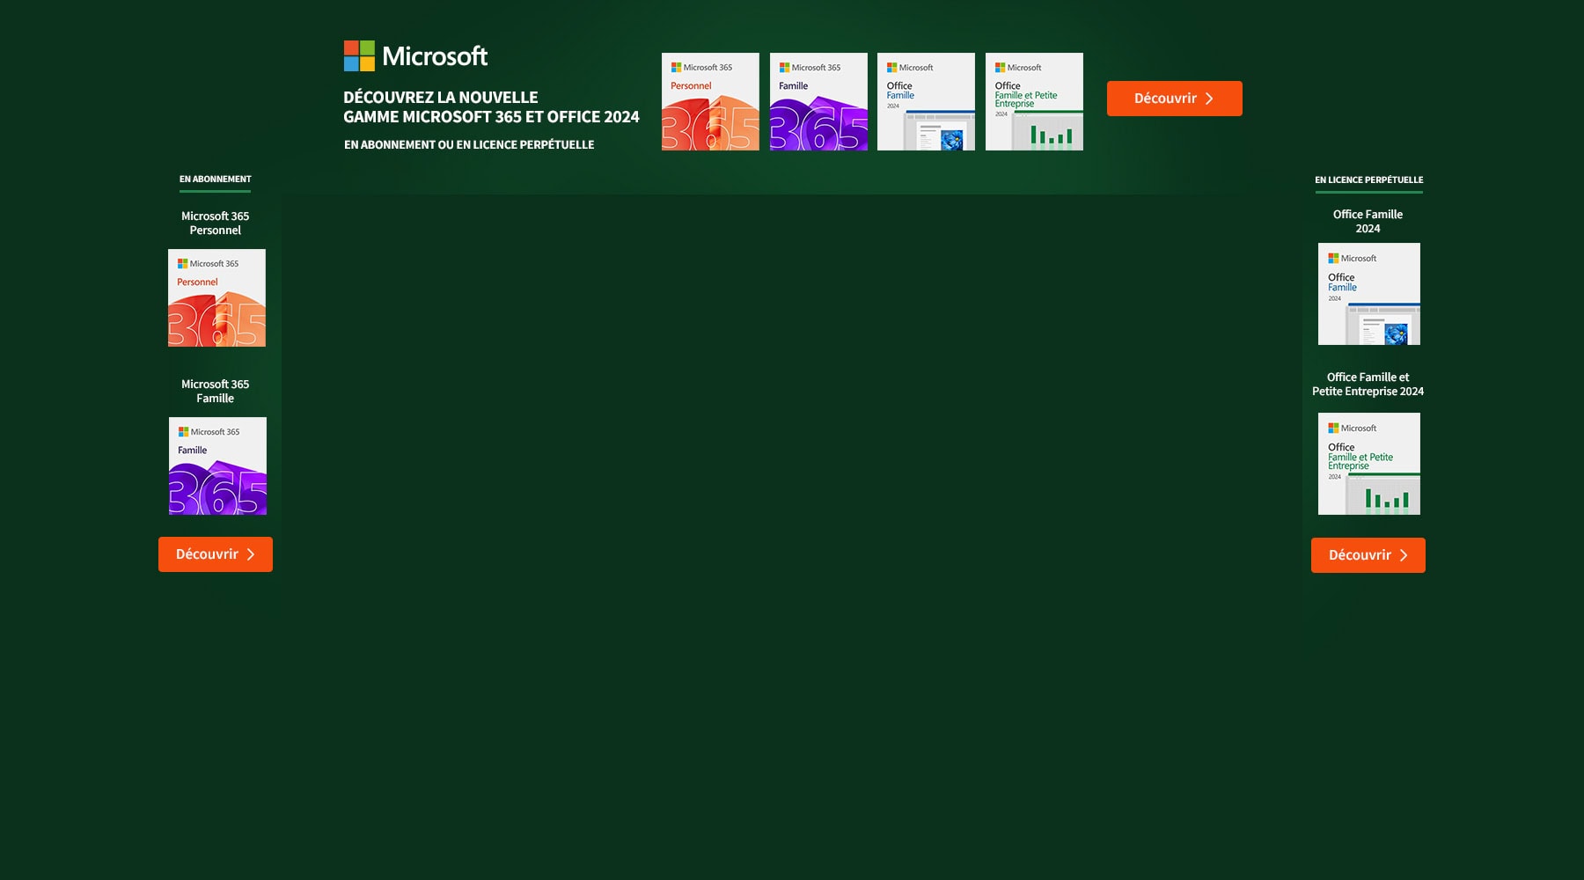The width and height of the screenshot is (1584, 880).
Task: Open the Microsoft 365 Famille box in the top banner
Action: point(818,101)
